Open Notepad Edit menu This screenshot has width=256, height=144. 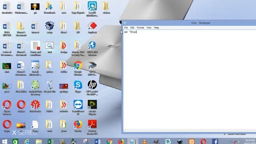[x=132, y=28]
